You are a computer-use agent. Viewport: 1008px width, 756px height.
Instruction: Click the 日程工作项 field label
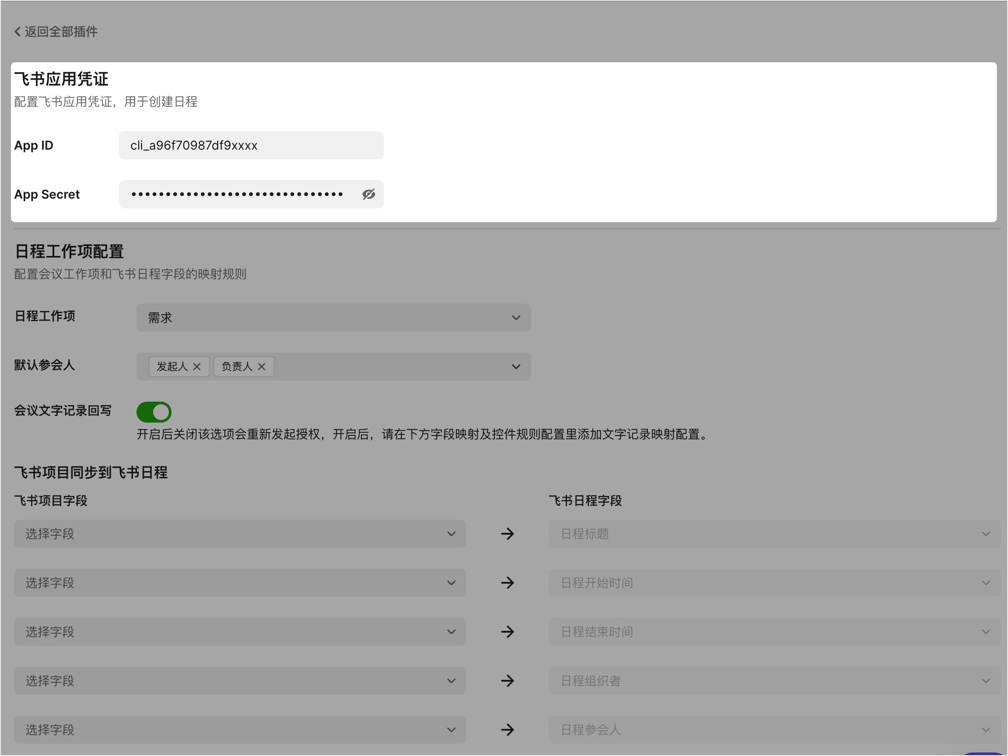tap(45, 316)
